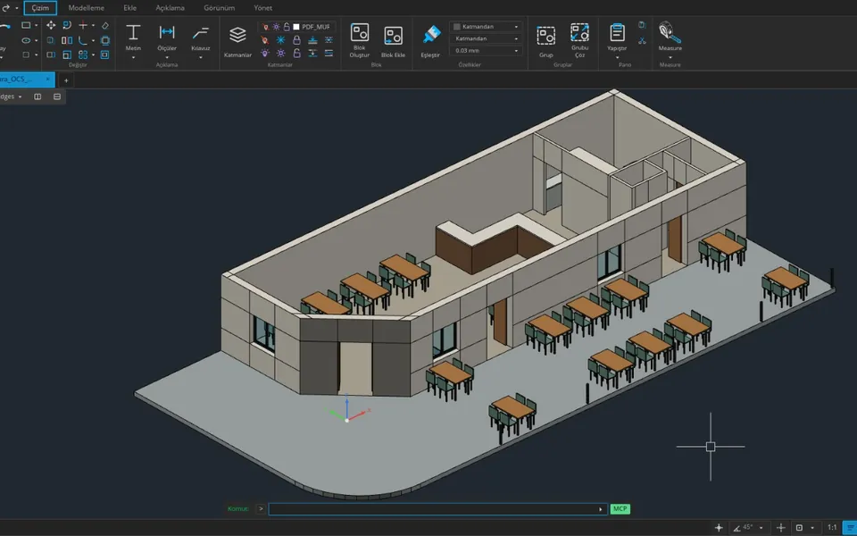This screenshot has height=536, width=857.
Task: Click the redo arrow icon
Action: coord(6,8)
